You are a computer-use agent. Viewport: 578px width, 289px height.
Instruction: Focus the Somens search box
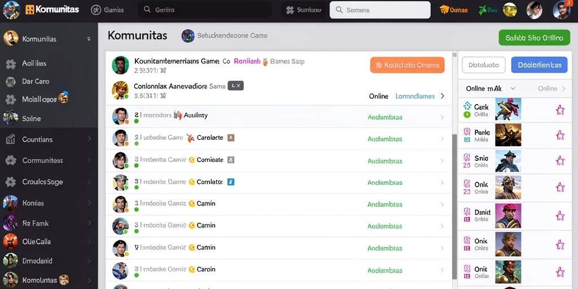(x=380, y=10)
